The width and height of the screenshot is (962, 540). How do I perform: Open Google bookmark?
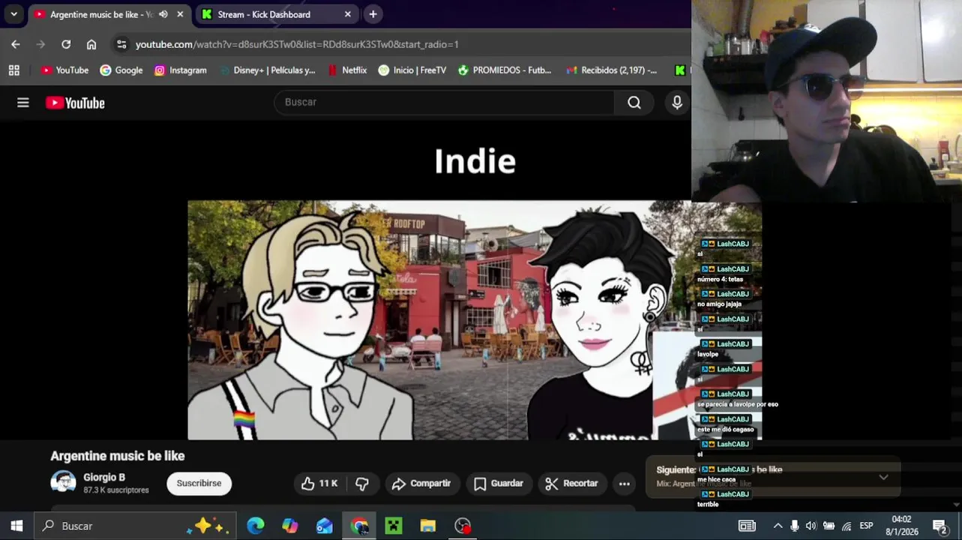click(x=121, y=70)
